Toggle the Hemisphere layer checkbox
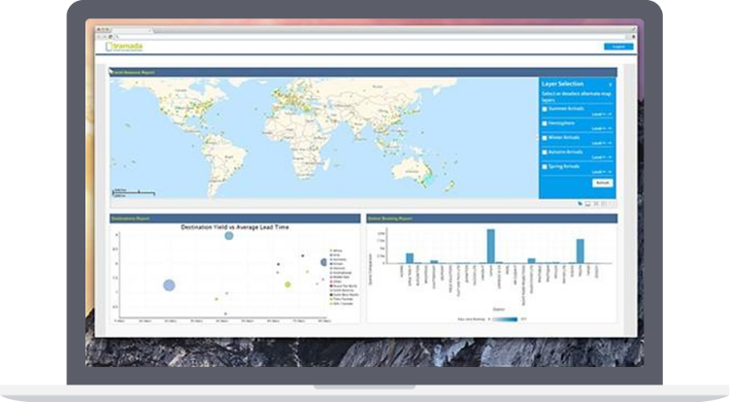Screen dimensions: 730x402 545,123
